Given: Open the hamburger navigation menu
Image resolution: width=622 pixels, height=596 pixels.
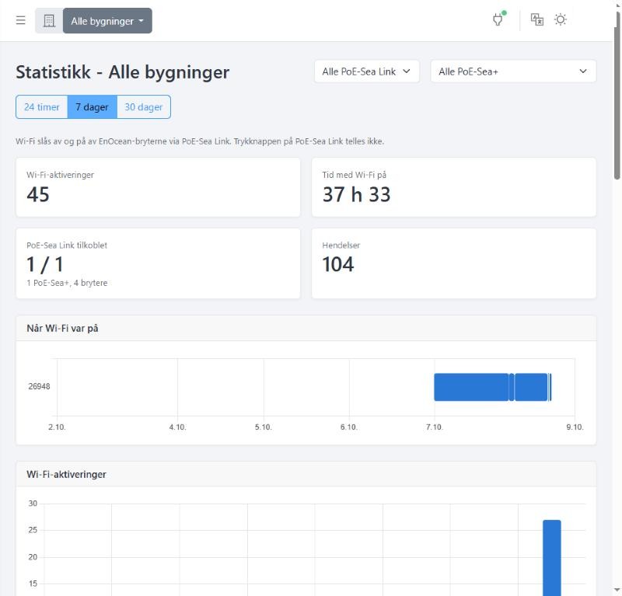Looking at the screenshot, I should tap(21, 20).
